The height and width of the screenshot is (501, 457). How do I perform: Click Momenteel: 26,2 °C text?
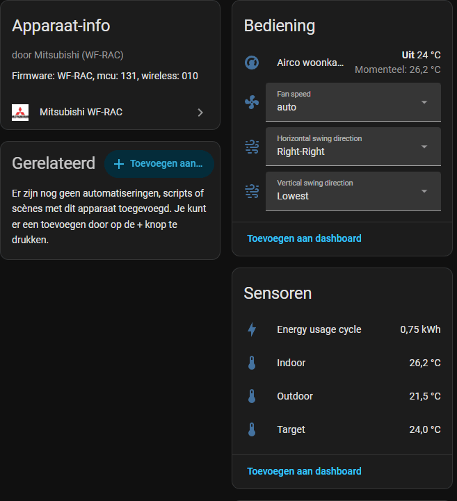(397, 69)
